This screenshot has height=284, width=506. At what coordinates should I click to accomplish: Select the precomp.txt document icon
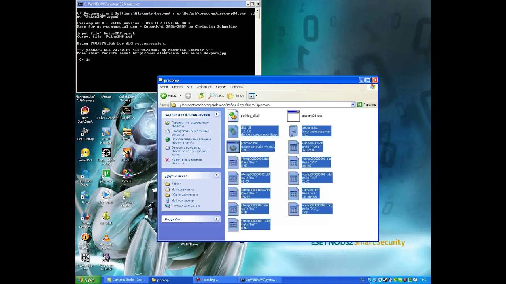[x=293, y=131]
